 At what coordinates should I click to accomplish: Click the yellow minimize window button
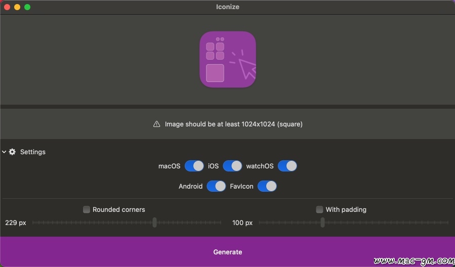[x=17, y=7]
